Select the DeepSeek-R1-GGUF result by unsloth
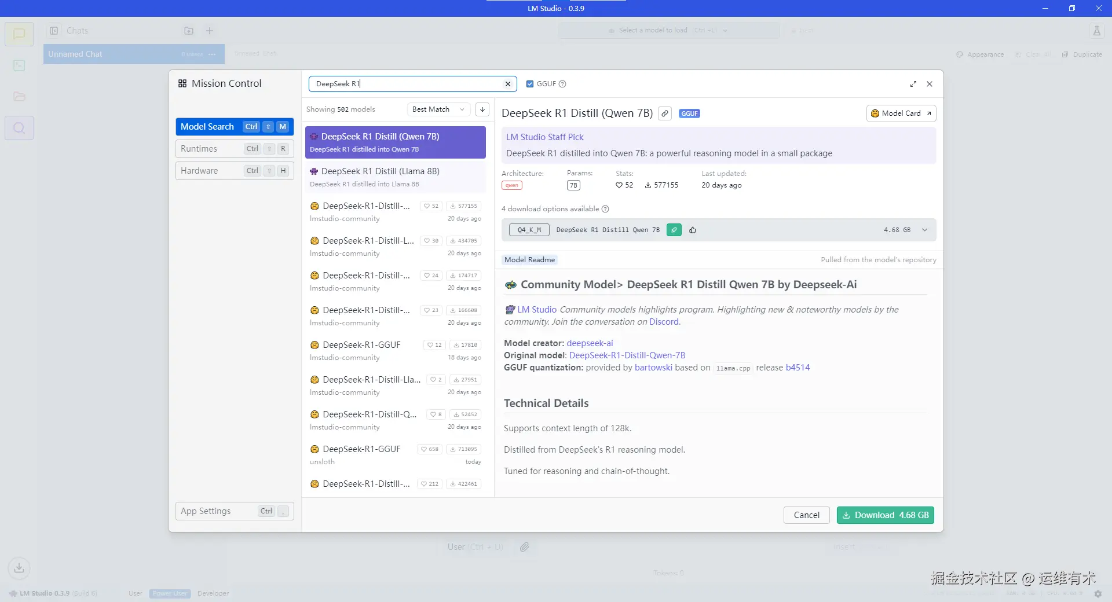 coord(396,455)
